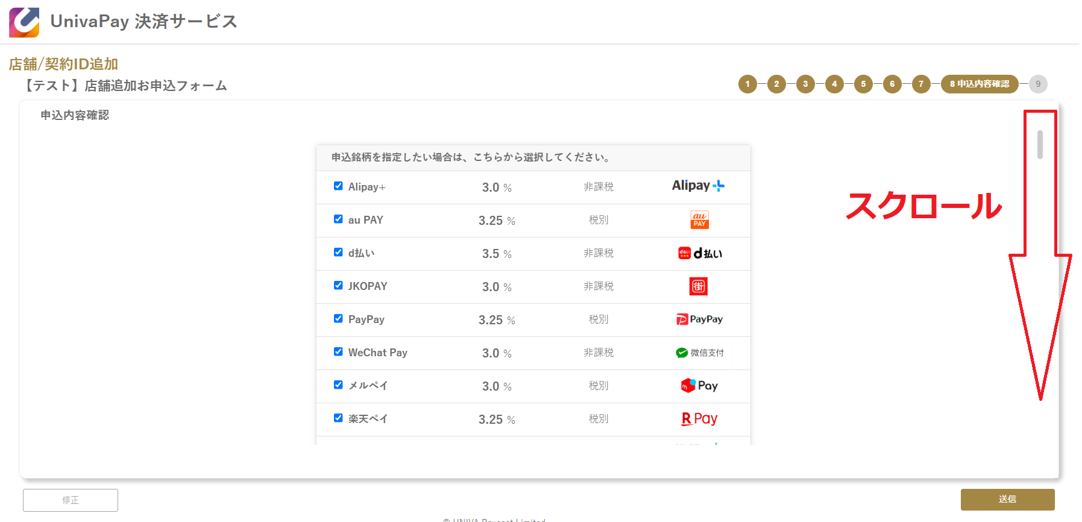Click the WeChat Pay brand name text

click(x=378, y=353)
